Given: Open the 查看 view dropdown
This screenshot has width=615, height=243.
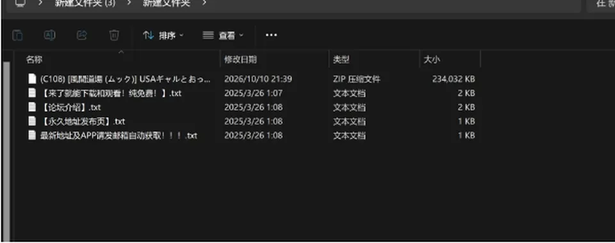Looking at the screenshot, I should click(x=223, y=36).
